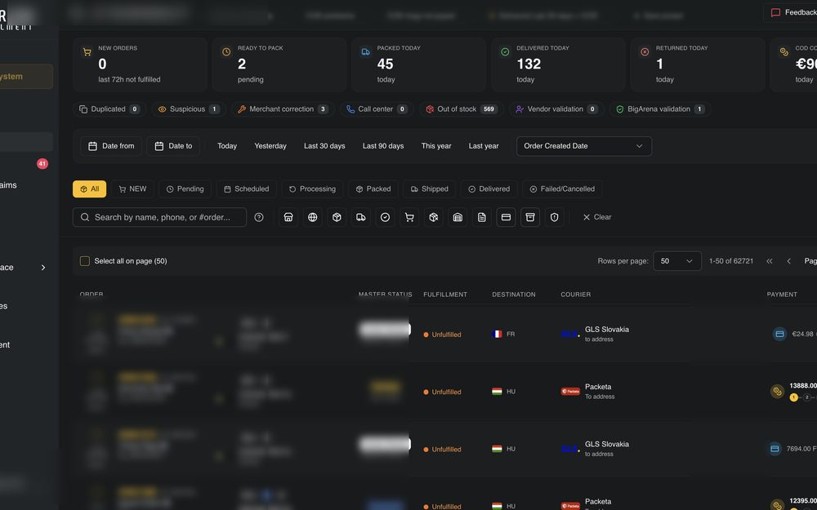Filter by Last 30 days
The image size is (817, 510).
pos(324,146)
